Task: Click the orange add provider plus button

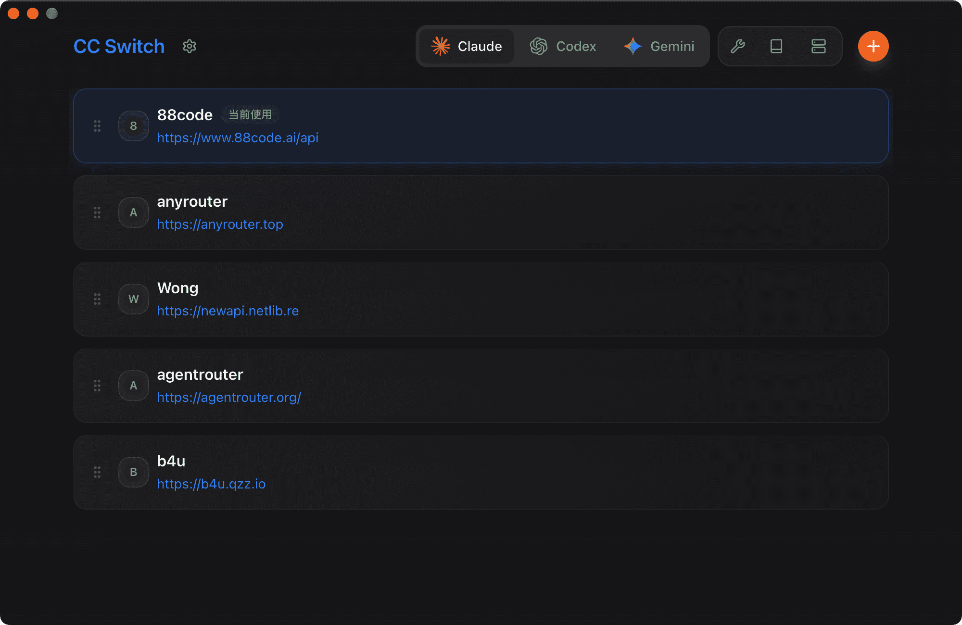Action: click(x=873, y=46)
